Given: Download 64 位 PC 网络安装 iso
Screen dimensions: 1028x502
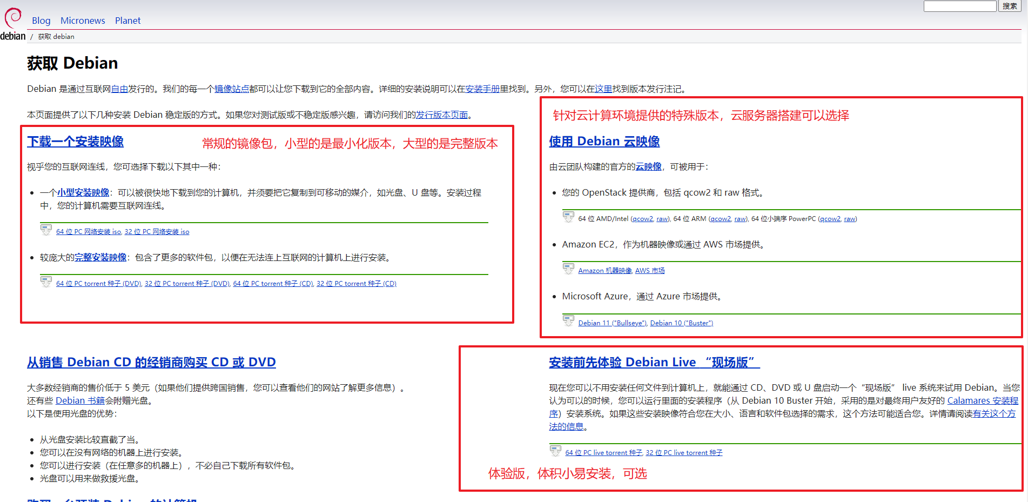Looking at the screenshot, I should click(89, 232).
